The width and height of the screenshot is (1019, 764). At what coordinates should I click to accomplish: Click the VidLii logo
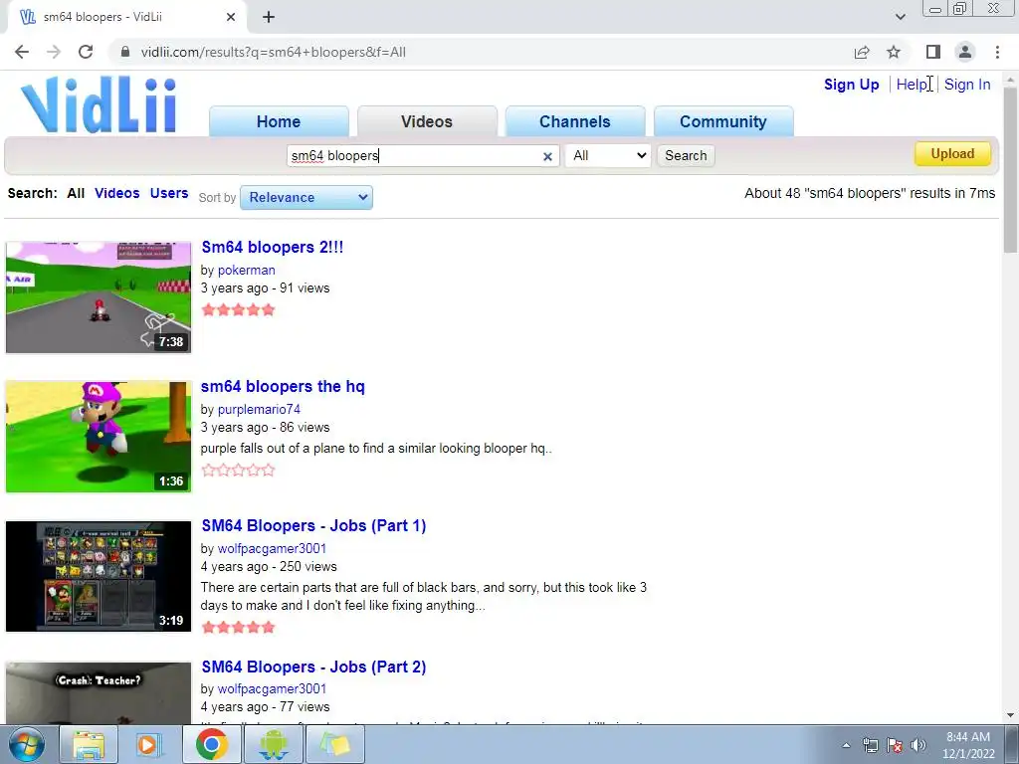(x=99, y=104)
